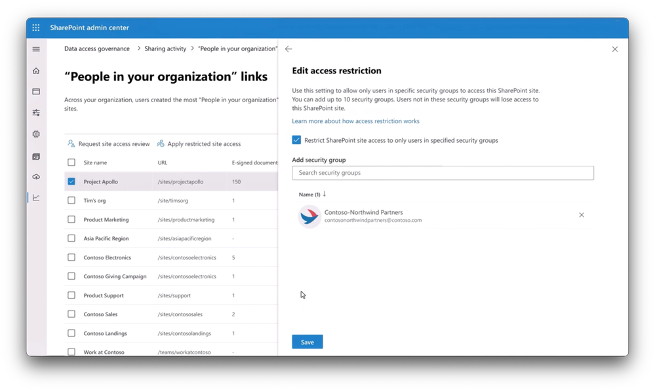Select the Contoso Giving Campaign site name
The width and height of the screenshot is (655, 391).
point(115,276)
